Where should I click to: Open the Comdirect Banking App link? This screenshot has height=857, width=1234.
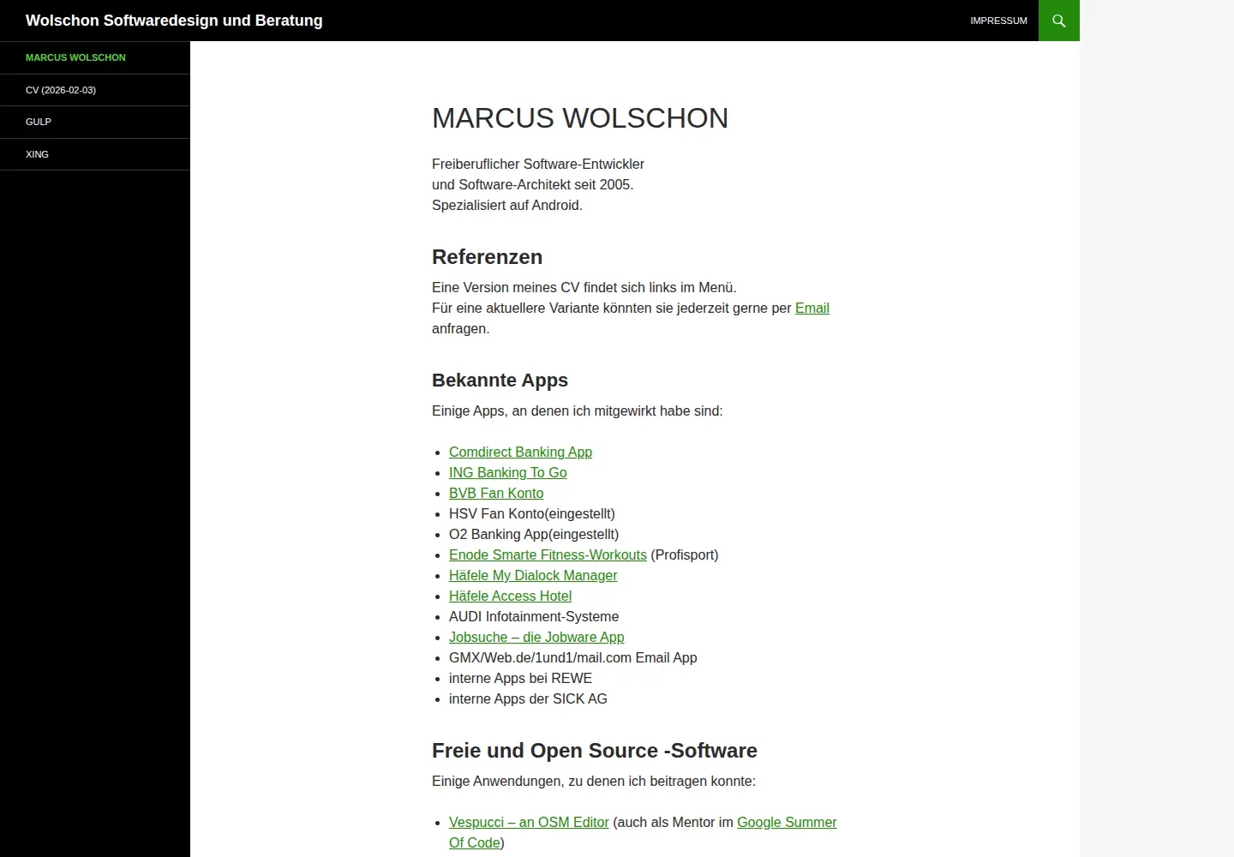[520, 452]
